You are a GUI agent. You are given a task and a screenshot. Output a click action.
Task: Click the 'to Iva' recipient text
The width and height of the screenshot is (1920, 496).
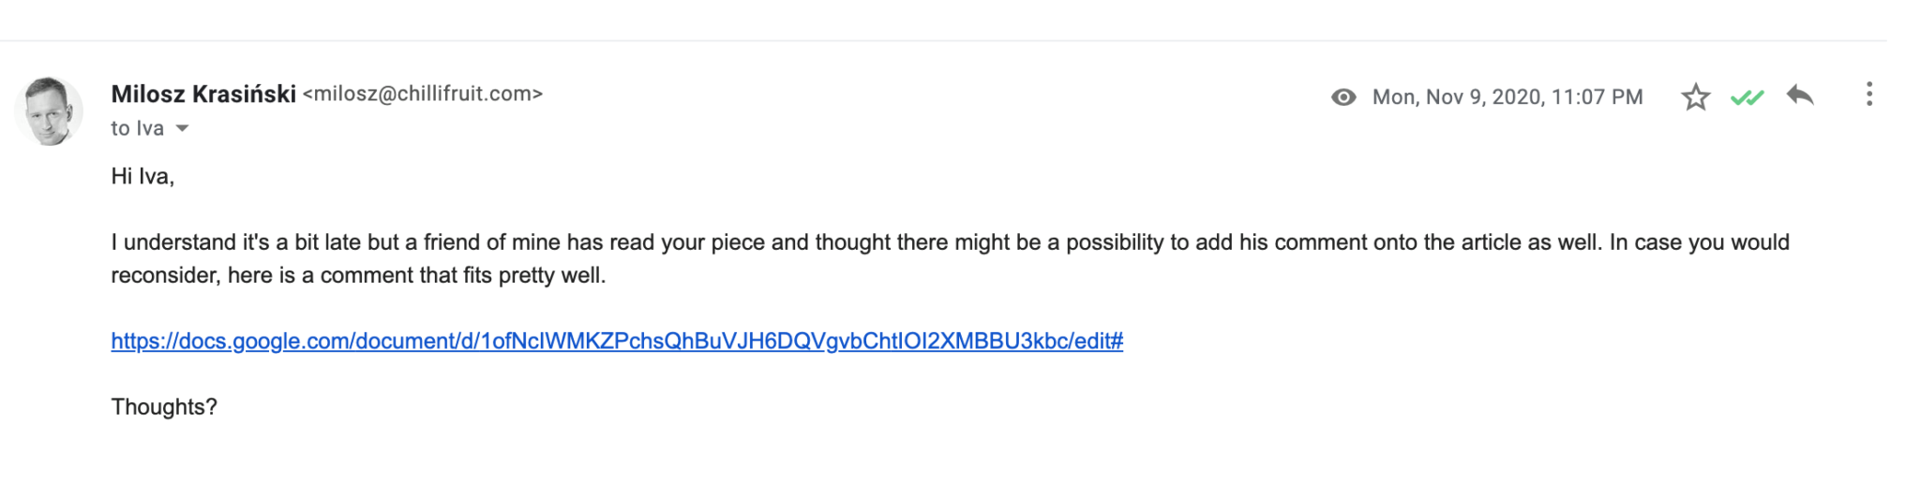pos(138,128)
